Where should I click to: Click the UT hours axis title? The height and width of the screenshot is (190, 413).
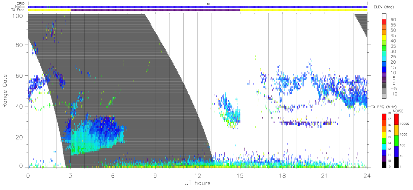[x=197, y=183]
